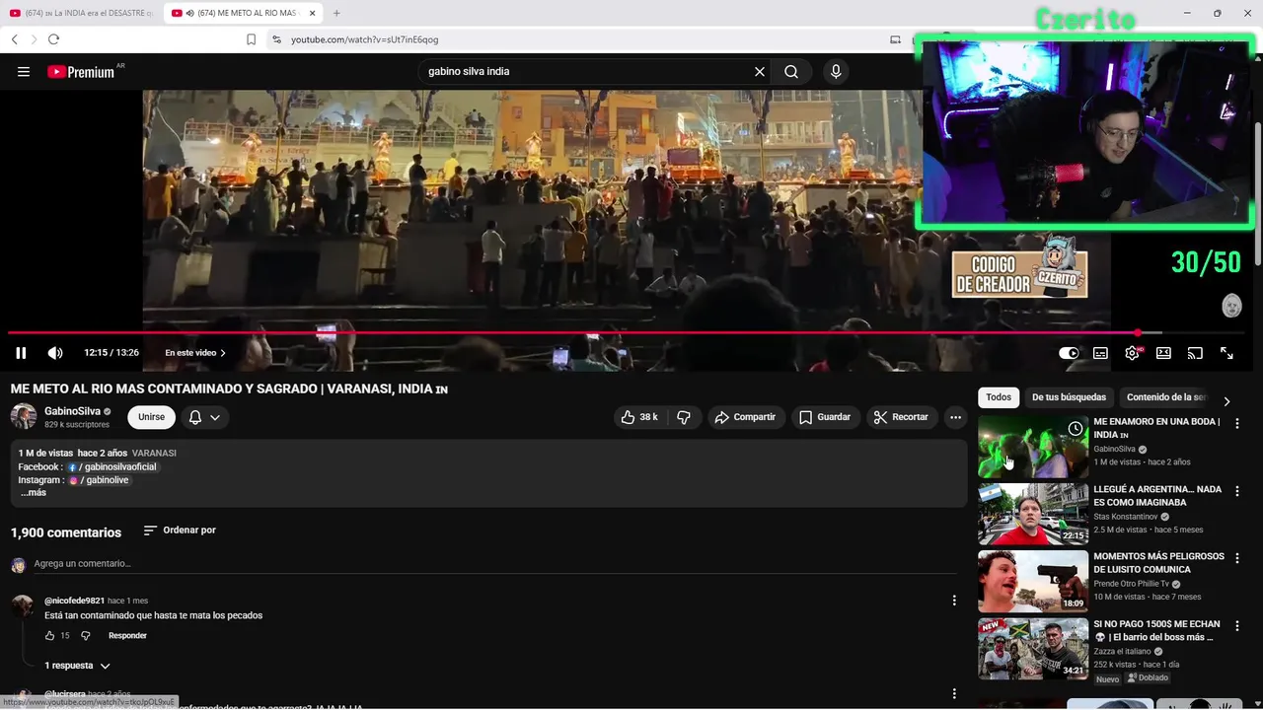Toggle autoplay switch in player
The height and width of the screenshot is (710, 1263).
click(x=1069, y=353)
